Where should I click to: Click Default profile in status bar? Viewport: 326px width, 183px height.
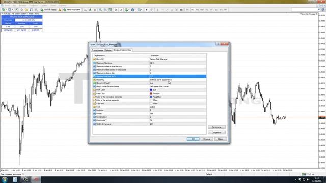click(209, 174)
